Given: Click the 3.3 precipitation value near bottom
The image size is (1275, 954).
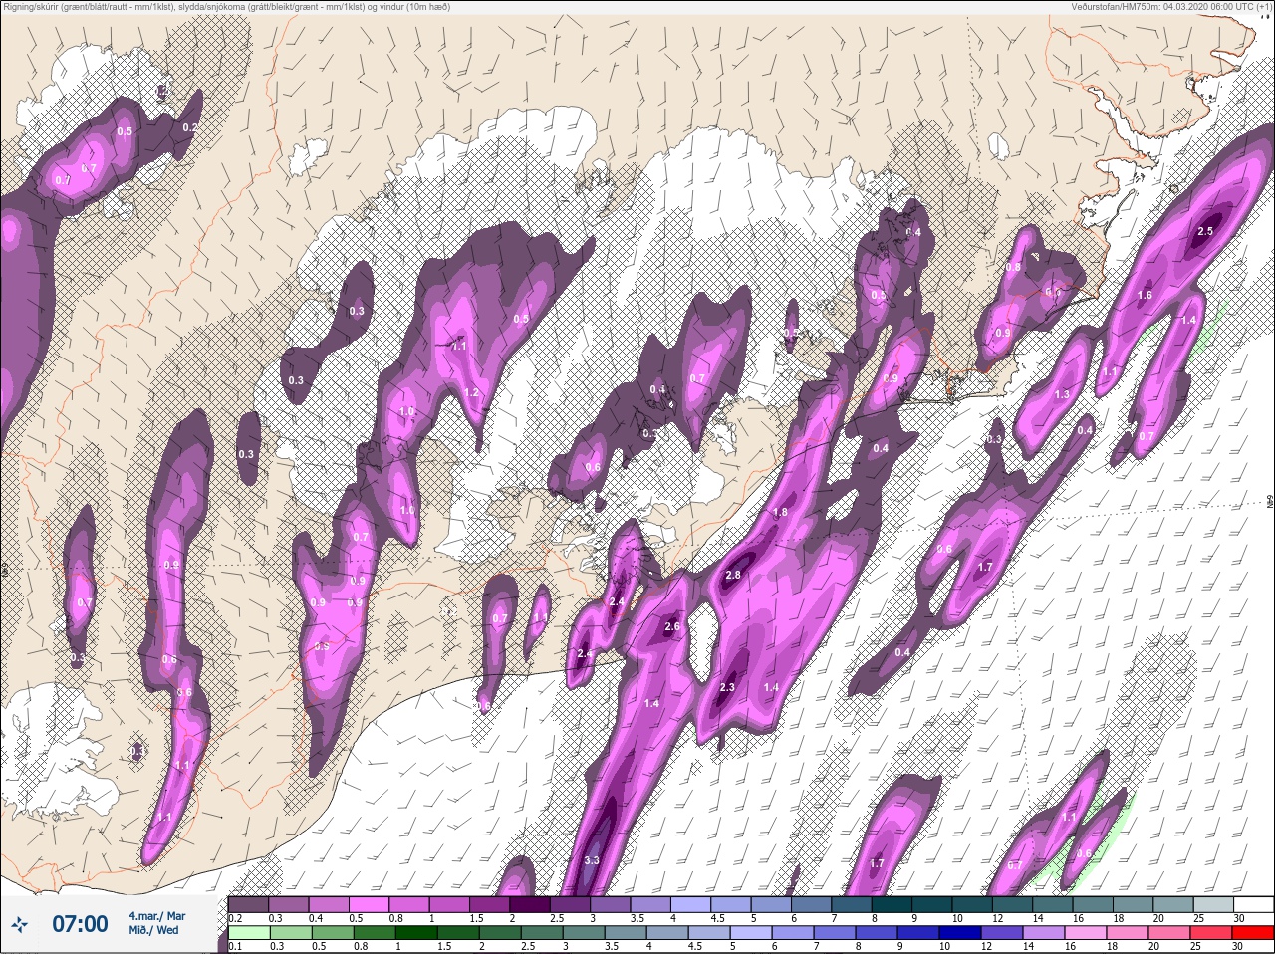Looking at the screenshot, I should (x=592, y=860).
